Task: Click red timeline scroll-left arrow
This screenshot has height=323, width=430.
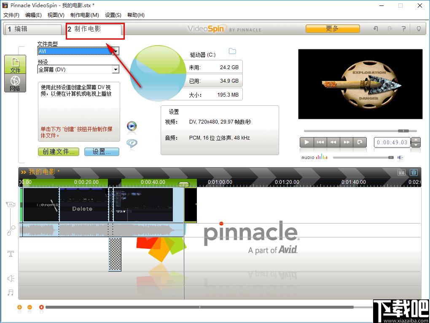Action: [41, 307]
